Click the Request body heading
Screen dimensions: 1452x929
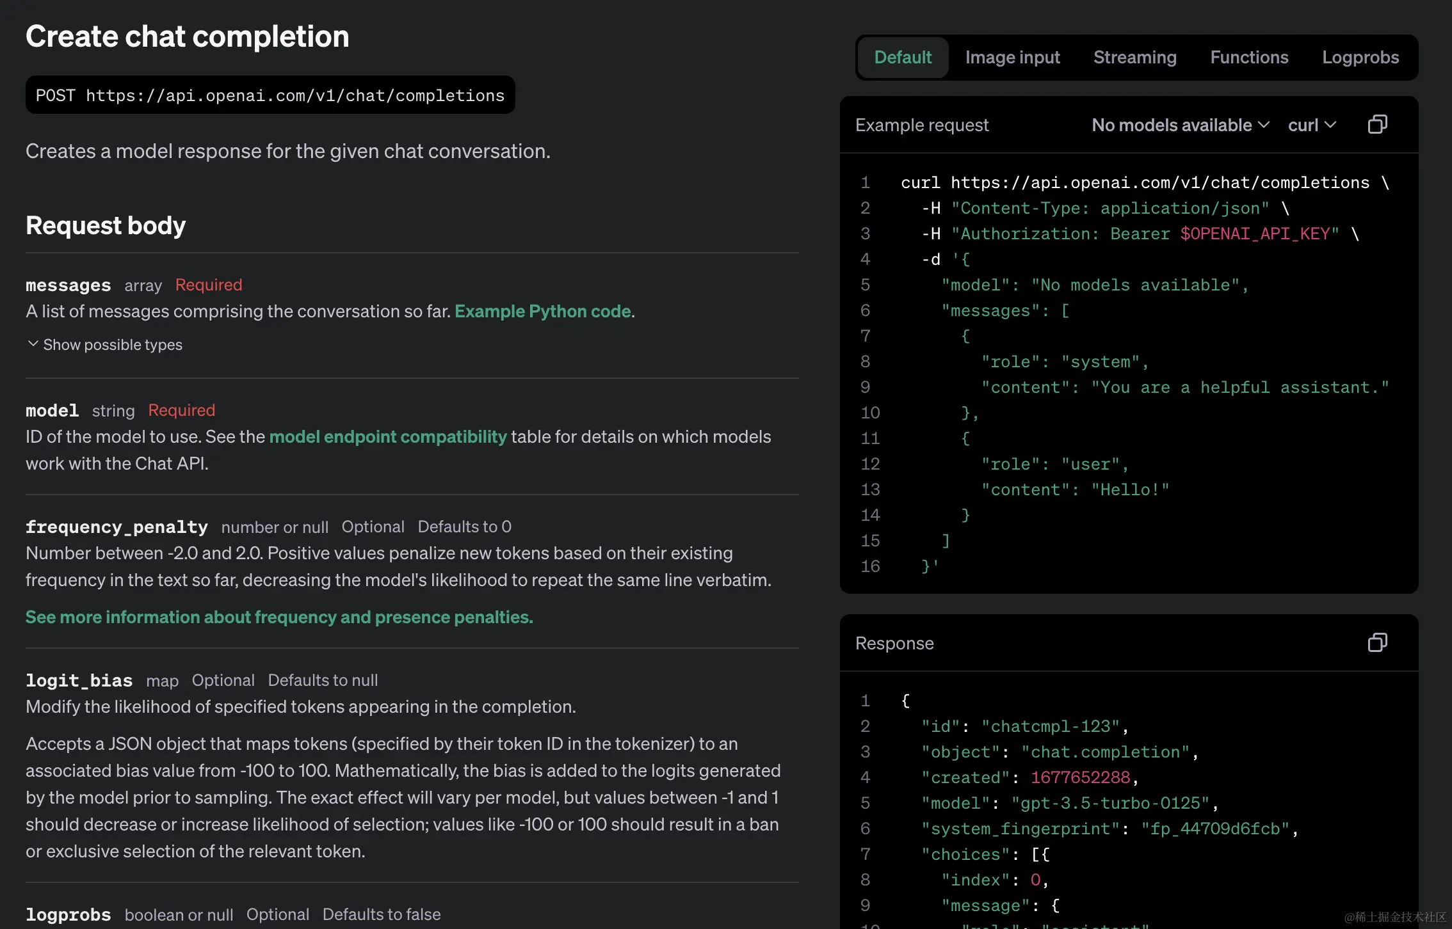coord(106,225)
